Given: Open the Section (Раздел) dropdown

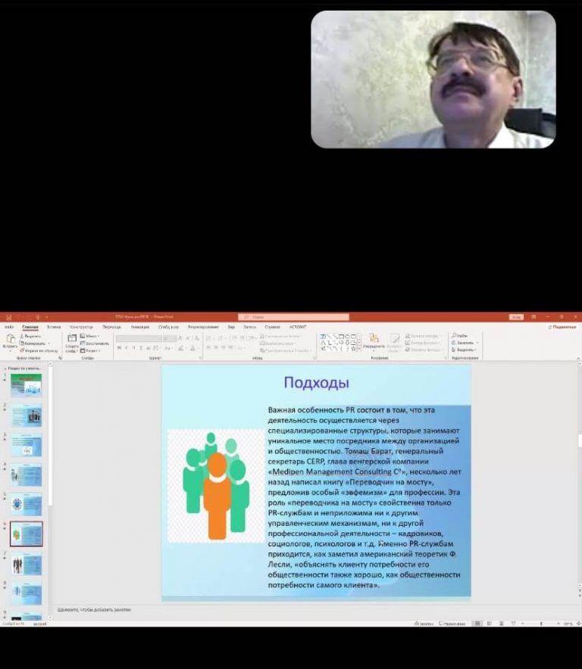Looking at the screenshot, I should (91, 350).
